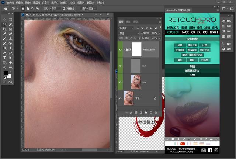236x159 pixels.
Task: Click the email envelope icon in Retouch Pro
Action: [204, 150]
